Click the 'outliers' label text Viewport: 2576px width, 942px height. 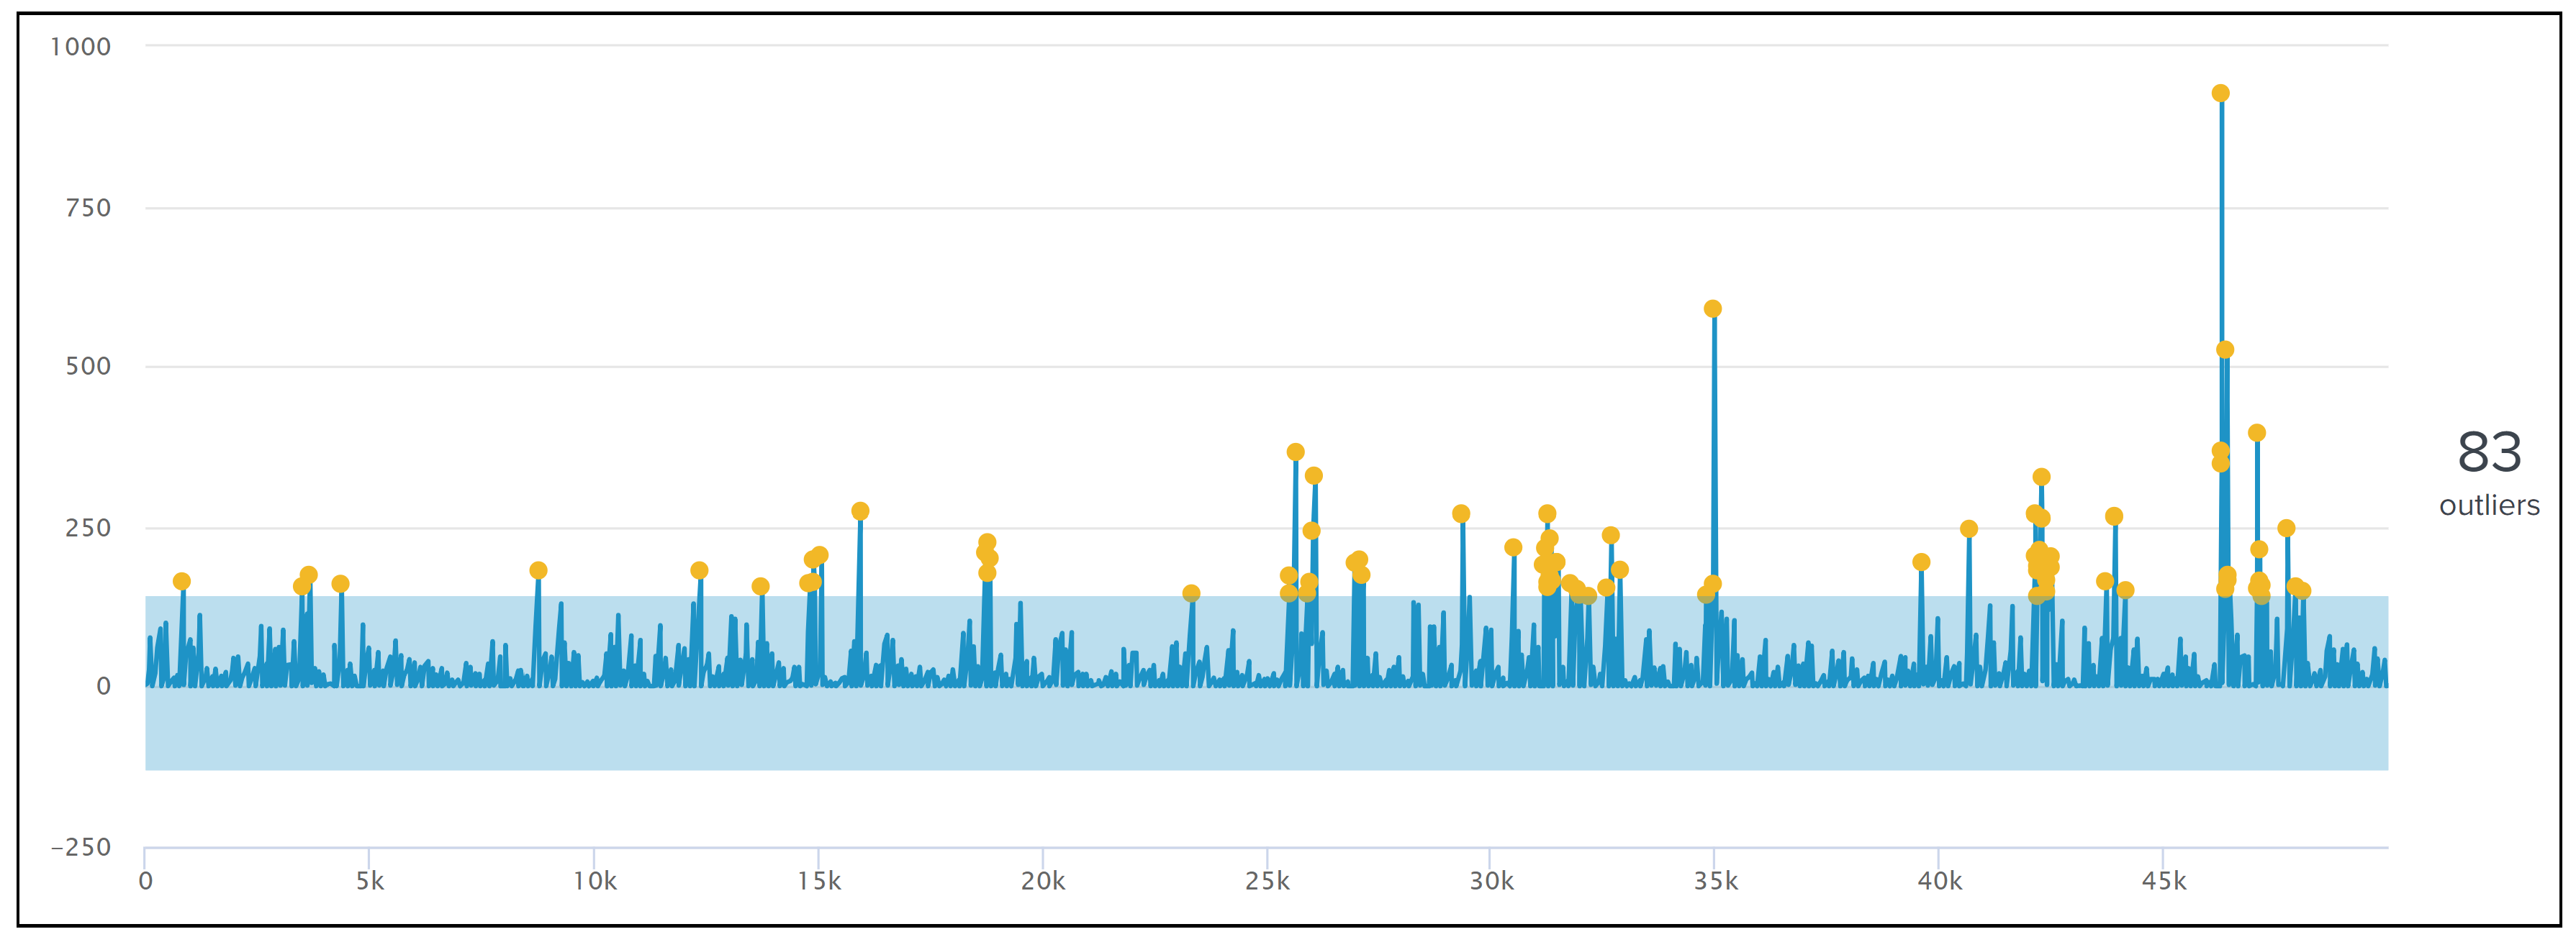(2489, 506)
